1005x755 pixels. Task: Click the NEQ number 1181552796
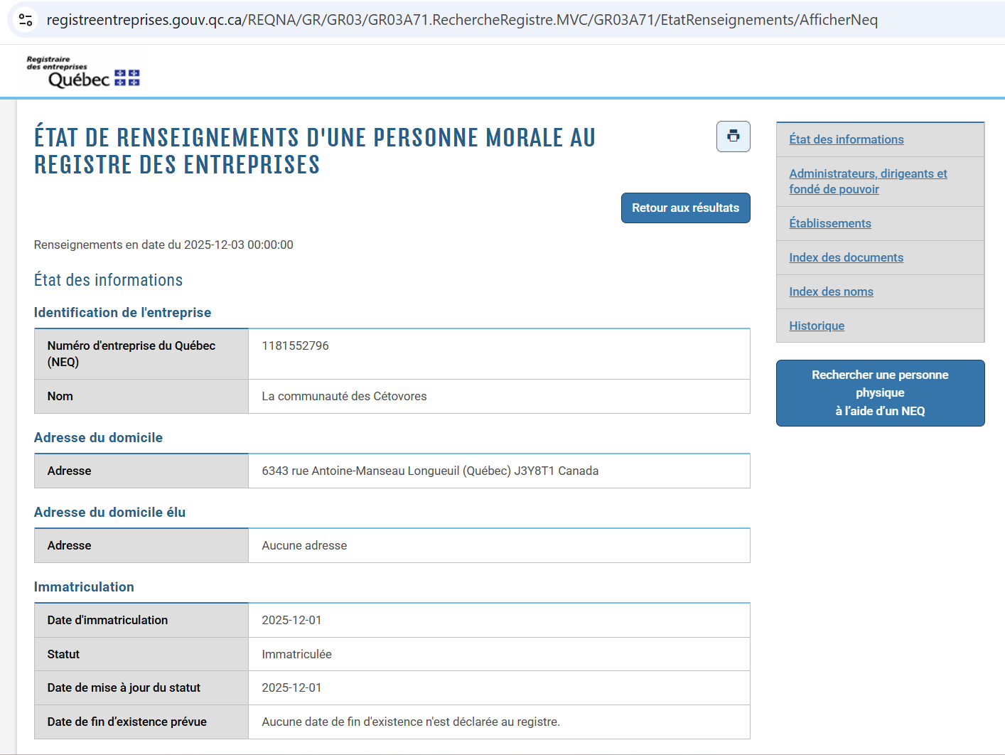coord(295,346)
